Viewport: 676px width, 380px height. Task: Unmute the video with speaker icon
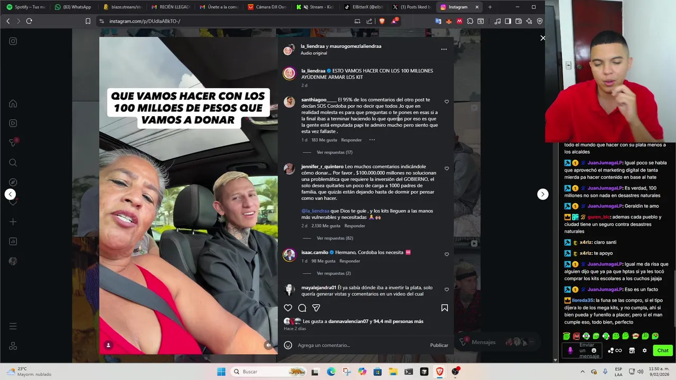point(268,345)
